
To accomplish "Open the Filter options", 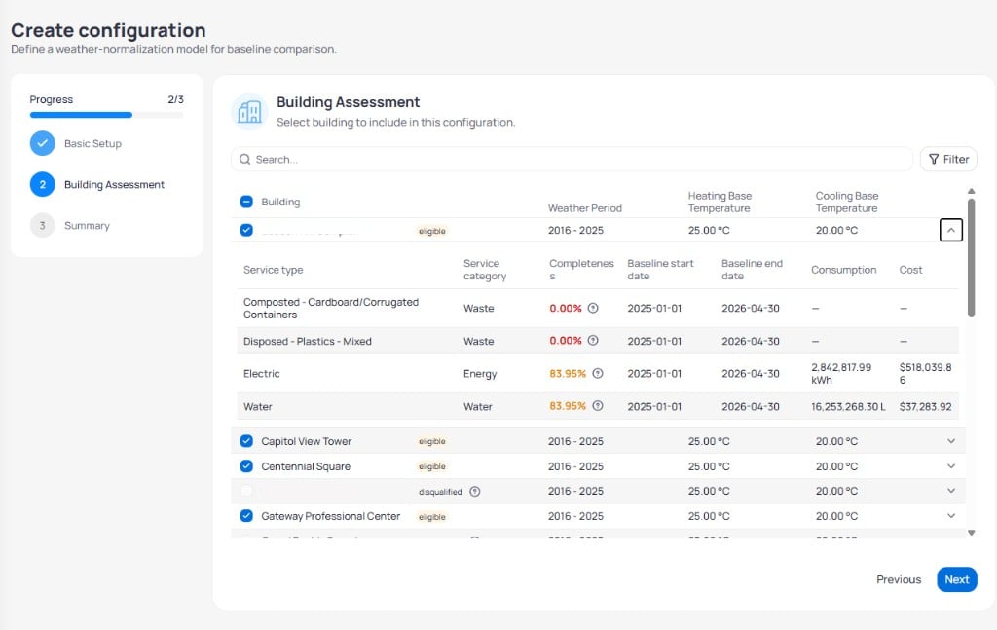I will click(x=948, y=159).
